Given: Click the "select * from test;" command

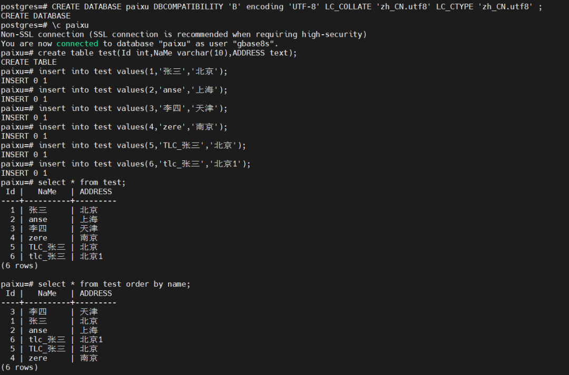Looking at the screenshot, I should tap(82, 183).
